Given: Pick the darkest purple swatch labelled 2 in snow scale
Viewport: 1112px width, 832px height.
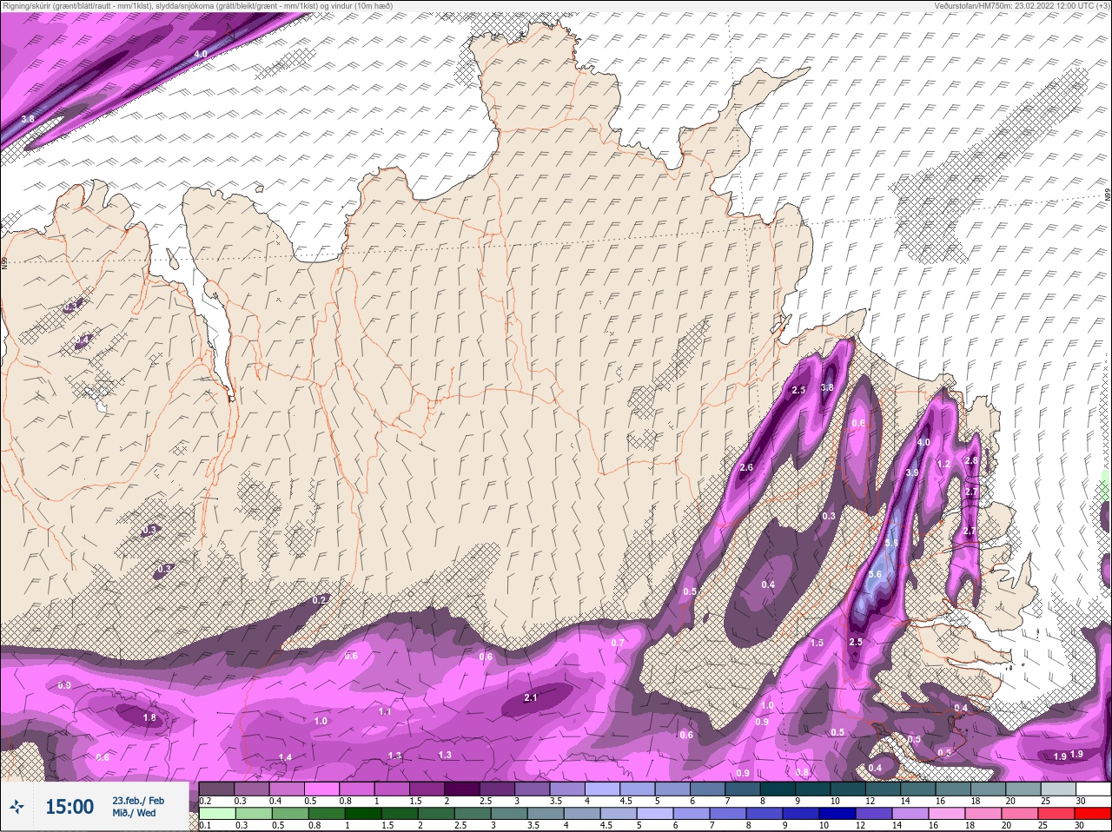Looking at the screenshot, I should pyautogui.click(x=463, y=788).
